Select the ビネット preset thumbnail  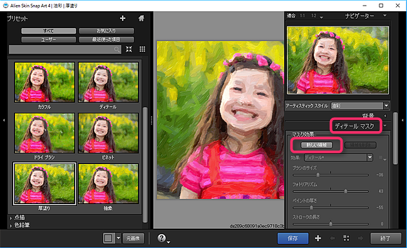point(108,133)
